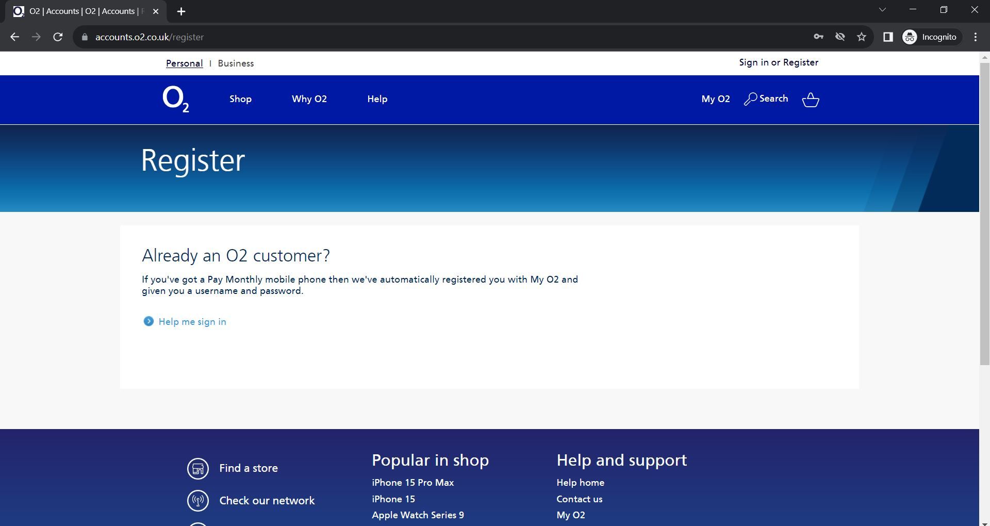
Task: Open the tab search chevron
Action: pyautogui.click(x=883, y=9)
